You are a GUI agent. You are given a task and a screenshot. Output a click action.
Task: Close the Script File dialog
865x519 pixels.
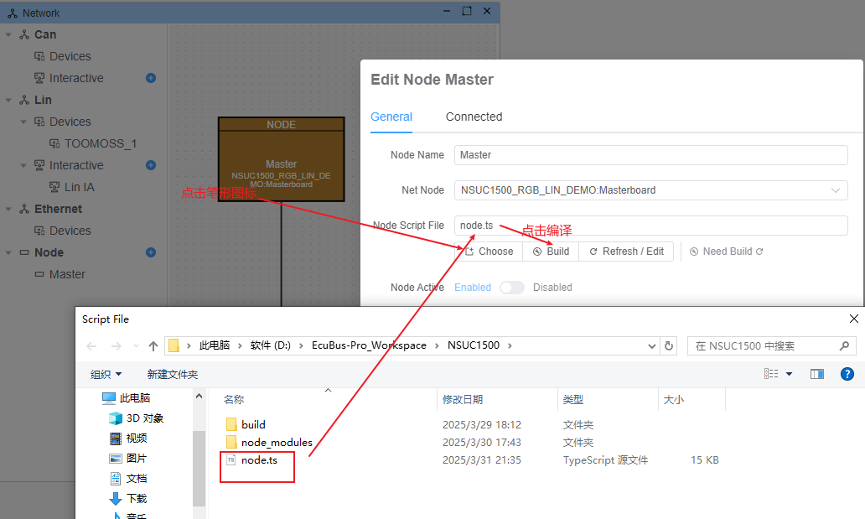pyautogui.click(x=853, y=319)
